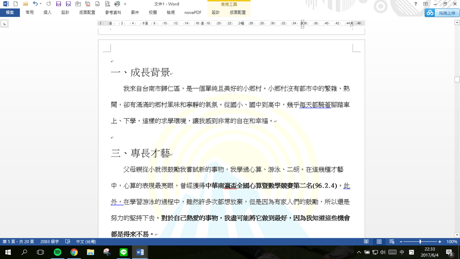Click the right indent marker on ruler

point(352,25)
